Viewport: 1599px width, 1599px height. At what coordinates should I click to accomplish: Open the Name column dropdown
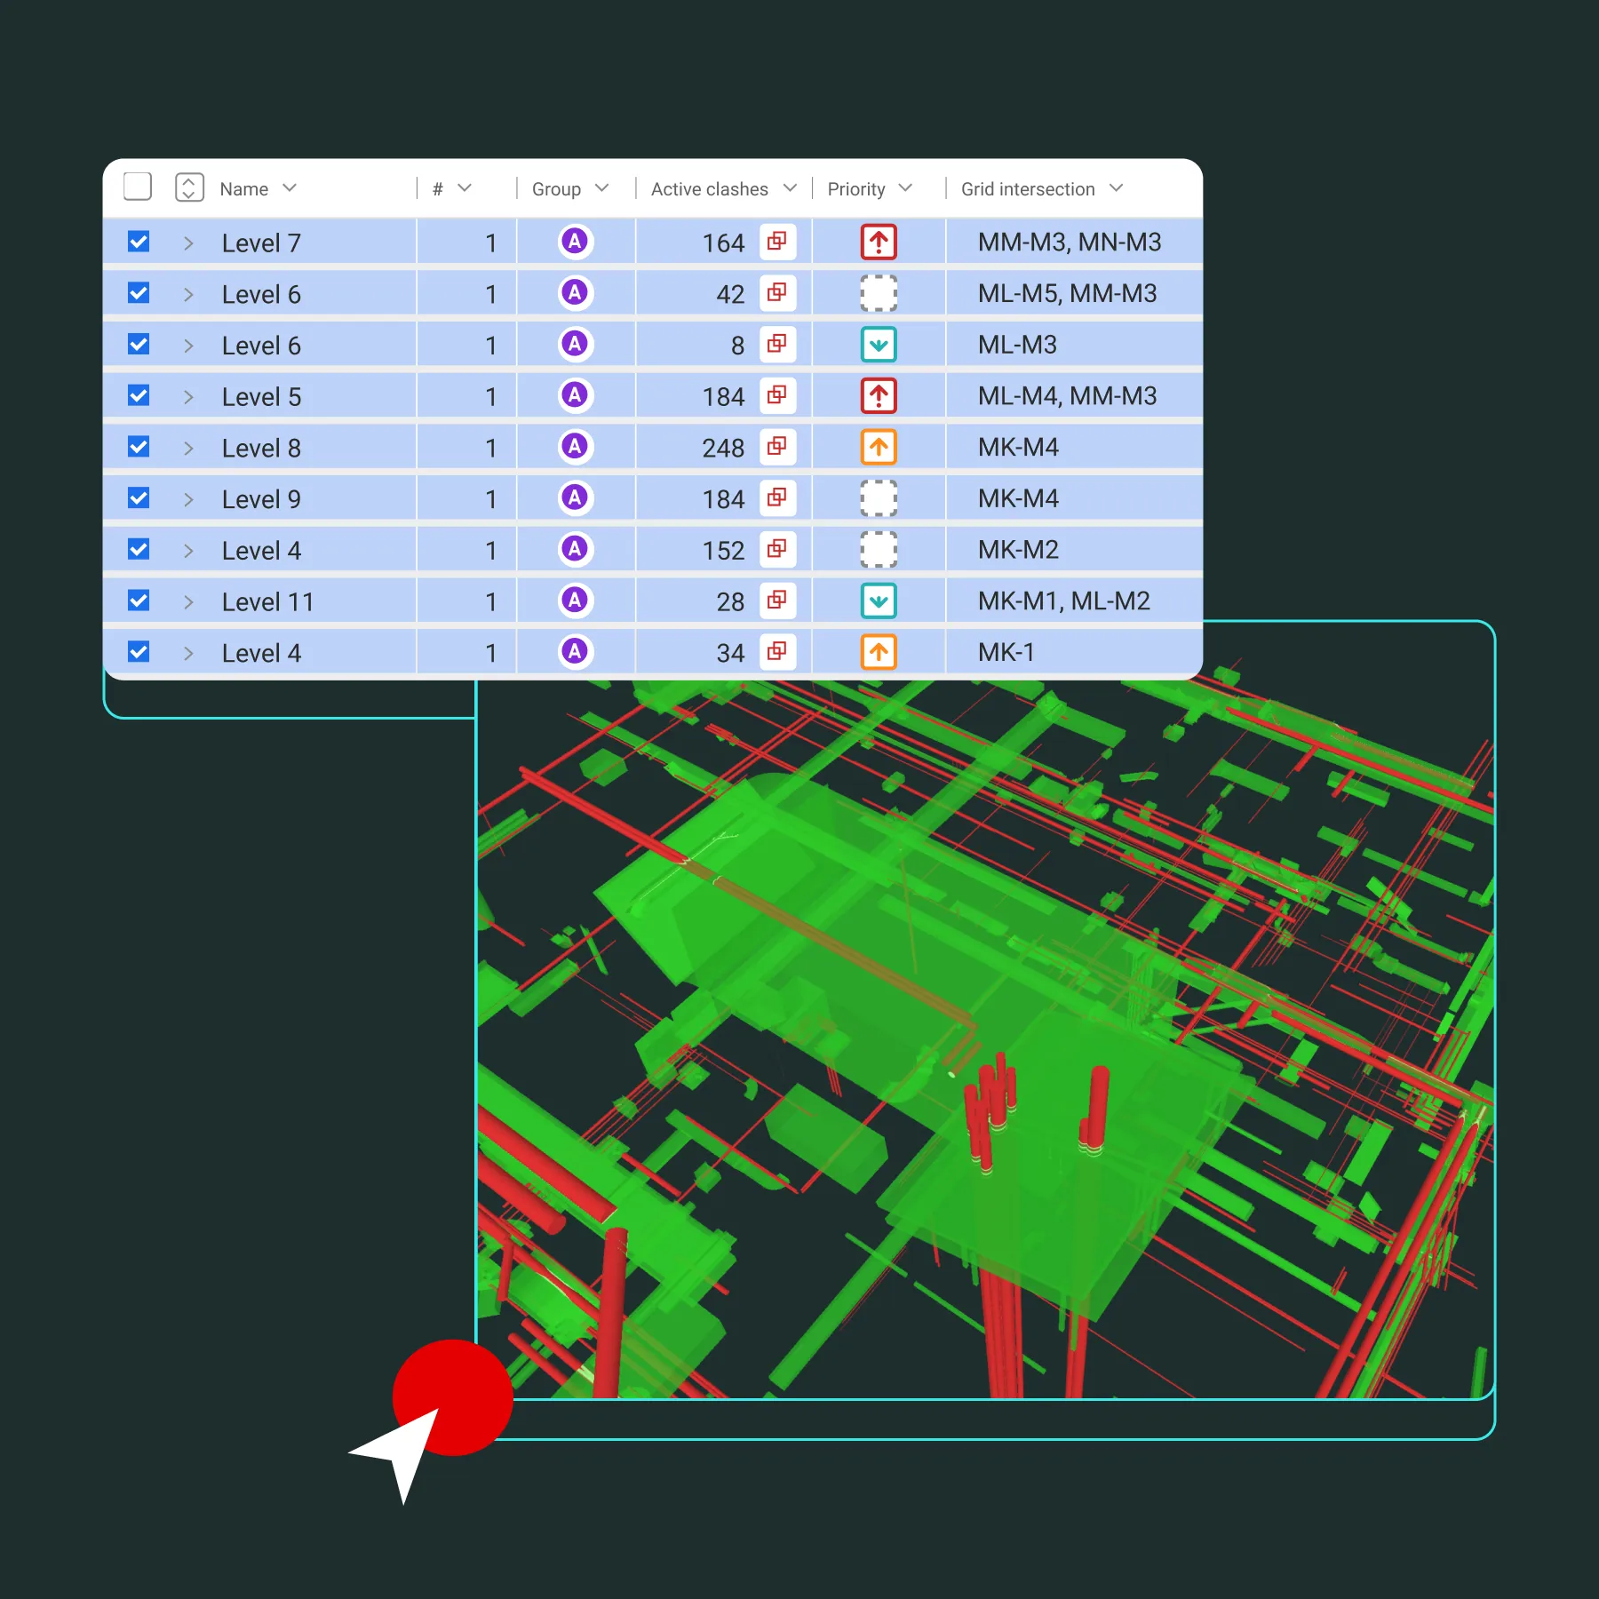(x=290, y=187)
